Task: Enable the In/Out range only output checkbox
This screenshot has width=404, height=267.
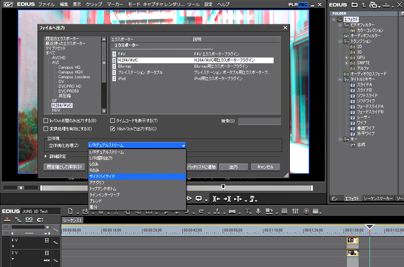Action: pos(46,121)
